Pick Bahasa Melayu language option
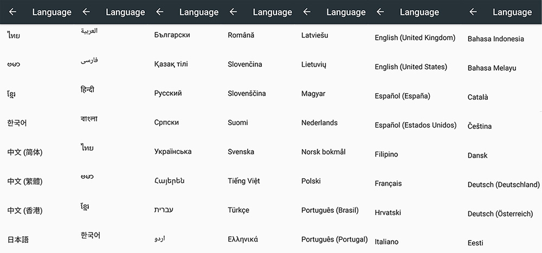 tap(492, 68)
